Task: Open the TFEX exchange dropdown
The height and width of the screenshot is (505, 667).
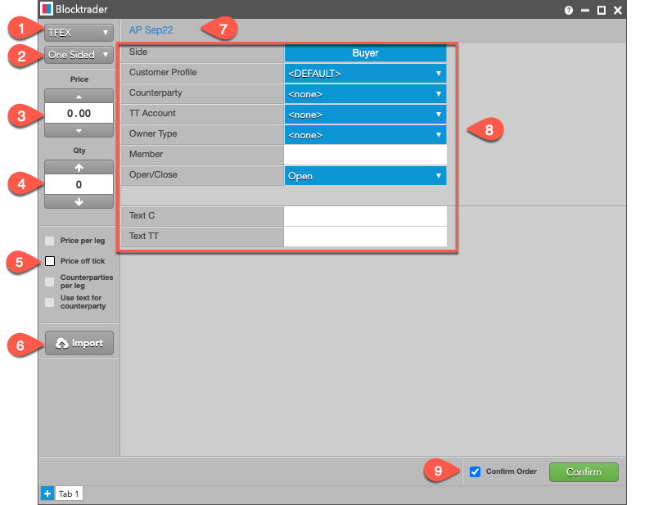Action: (79, 33)
